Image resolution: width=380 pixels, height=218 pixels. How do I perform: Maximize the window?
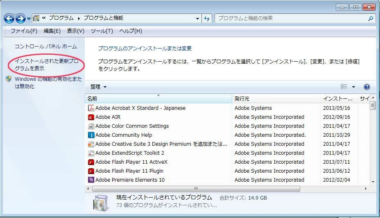[x=355, y=7]
